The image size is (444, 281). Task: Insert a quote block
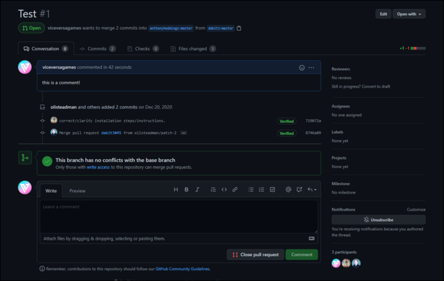pyautogui.click(x=213, y=190)
